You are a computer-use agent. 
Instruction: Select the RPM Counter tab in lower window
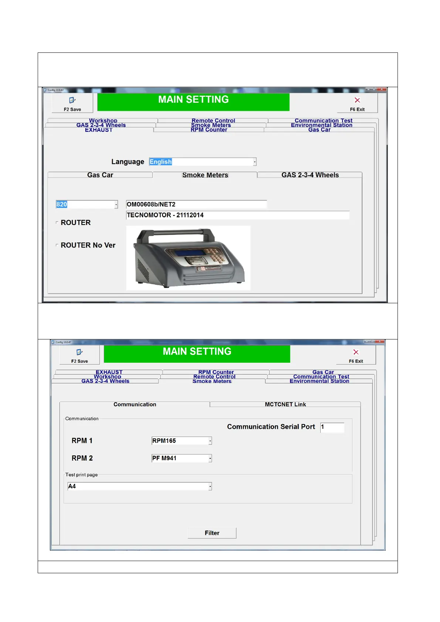(216, 372)
